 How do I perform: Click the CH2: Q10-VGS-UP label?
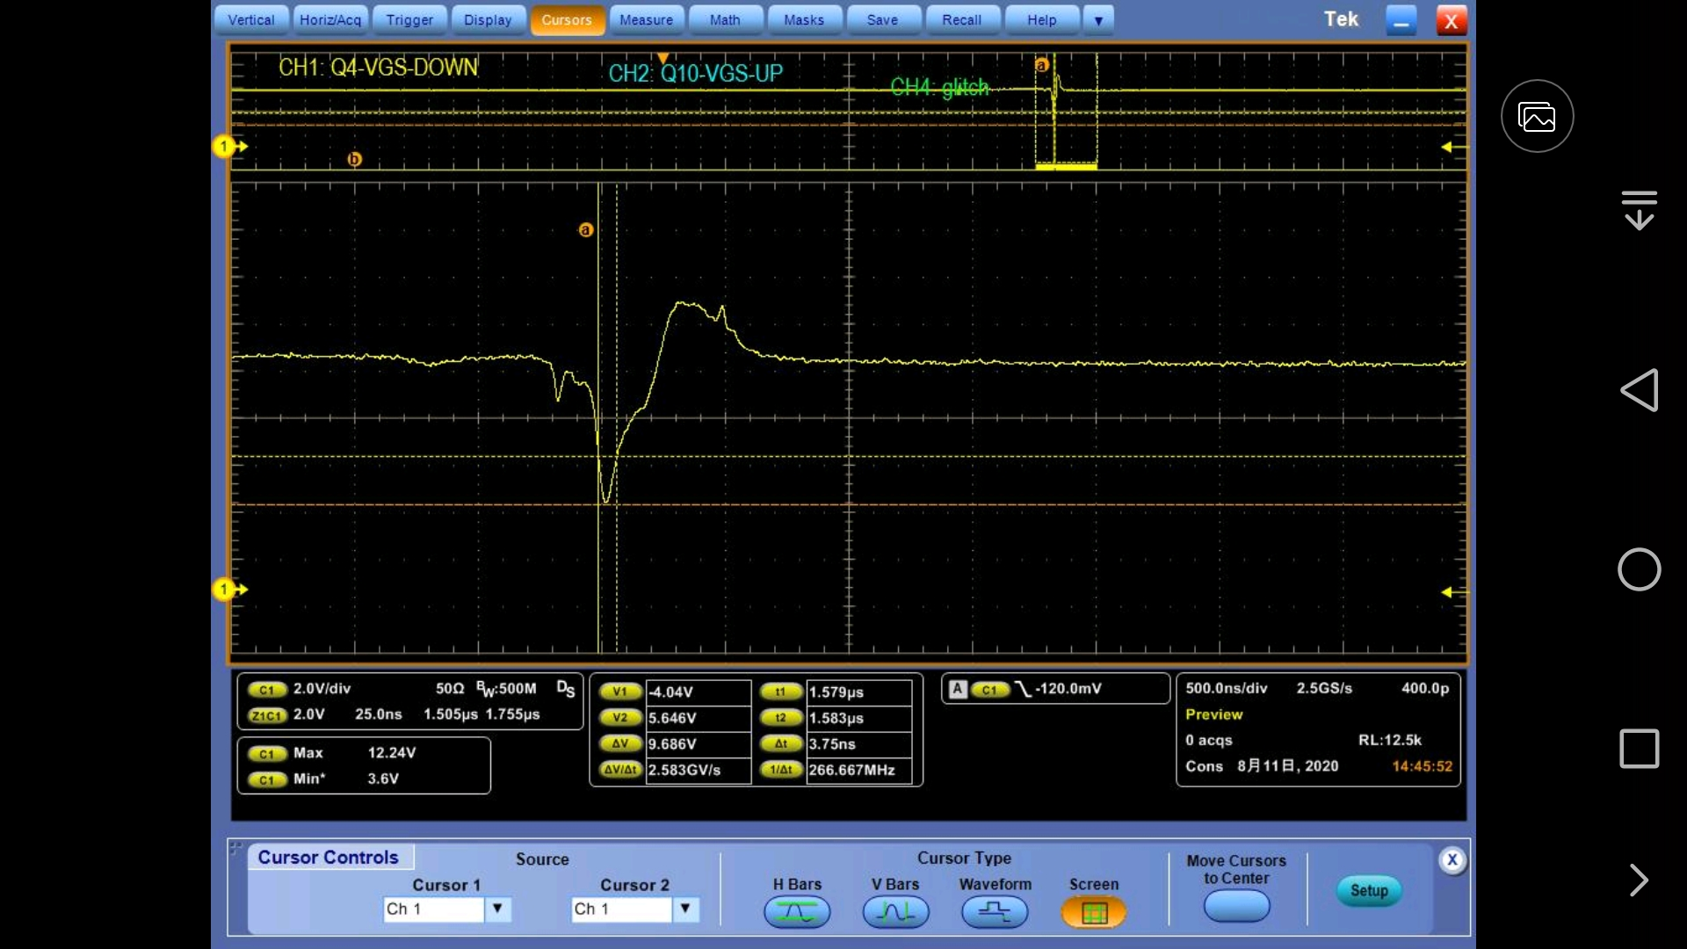tap(695, 73)
